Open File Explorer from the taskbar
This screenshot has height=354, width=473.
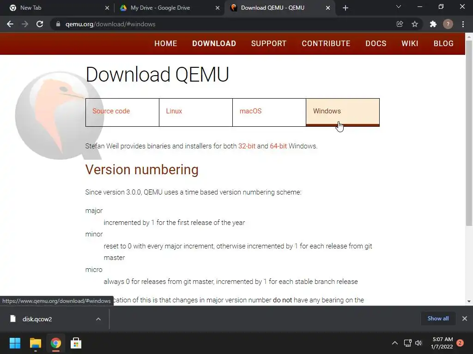[x=35, y=343]
